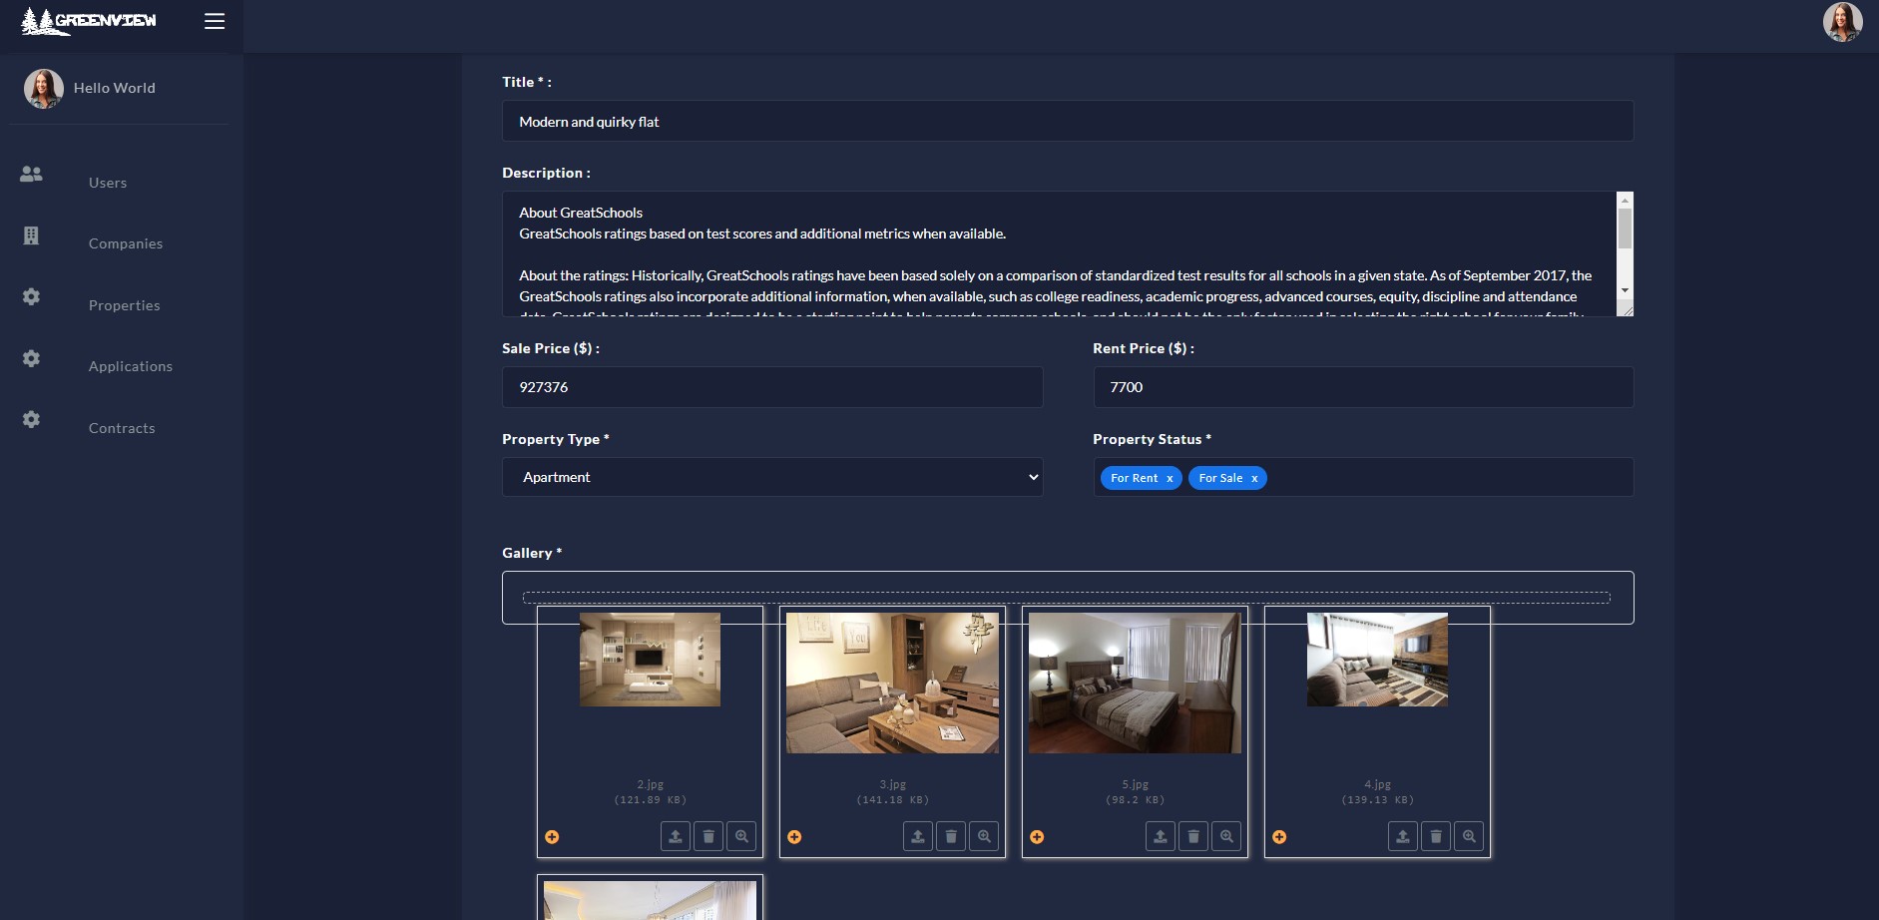1879x920 pixels.
Task: Click the upload icon for 2.jpg
Action: [x=676, y=836]
